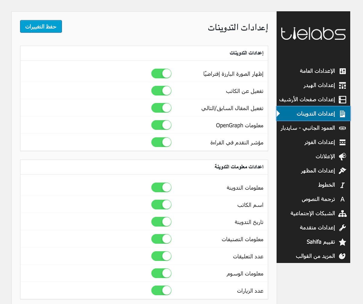
Task: Click تقييم Sahifa menu item
Action: [313, 242]
